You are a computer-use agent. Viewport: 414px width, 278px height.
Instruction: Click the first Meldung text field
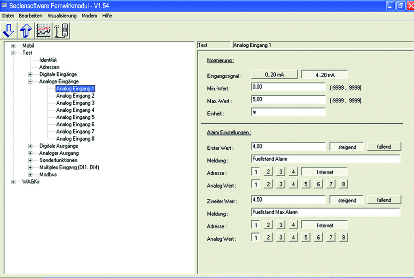pos(325,159)
